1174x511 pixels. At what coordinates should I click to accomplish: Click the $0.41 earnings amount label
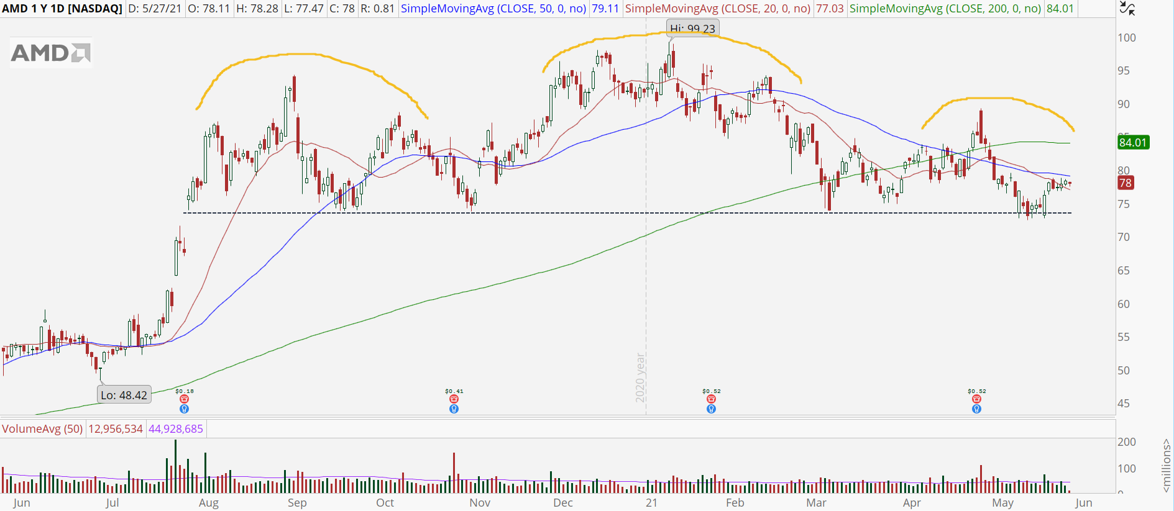pyautogui.click(x=454, y=391)
